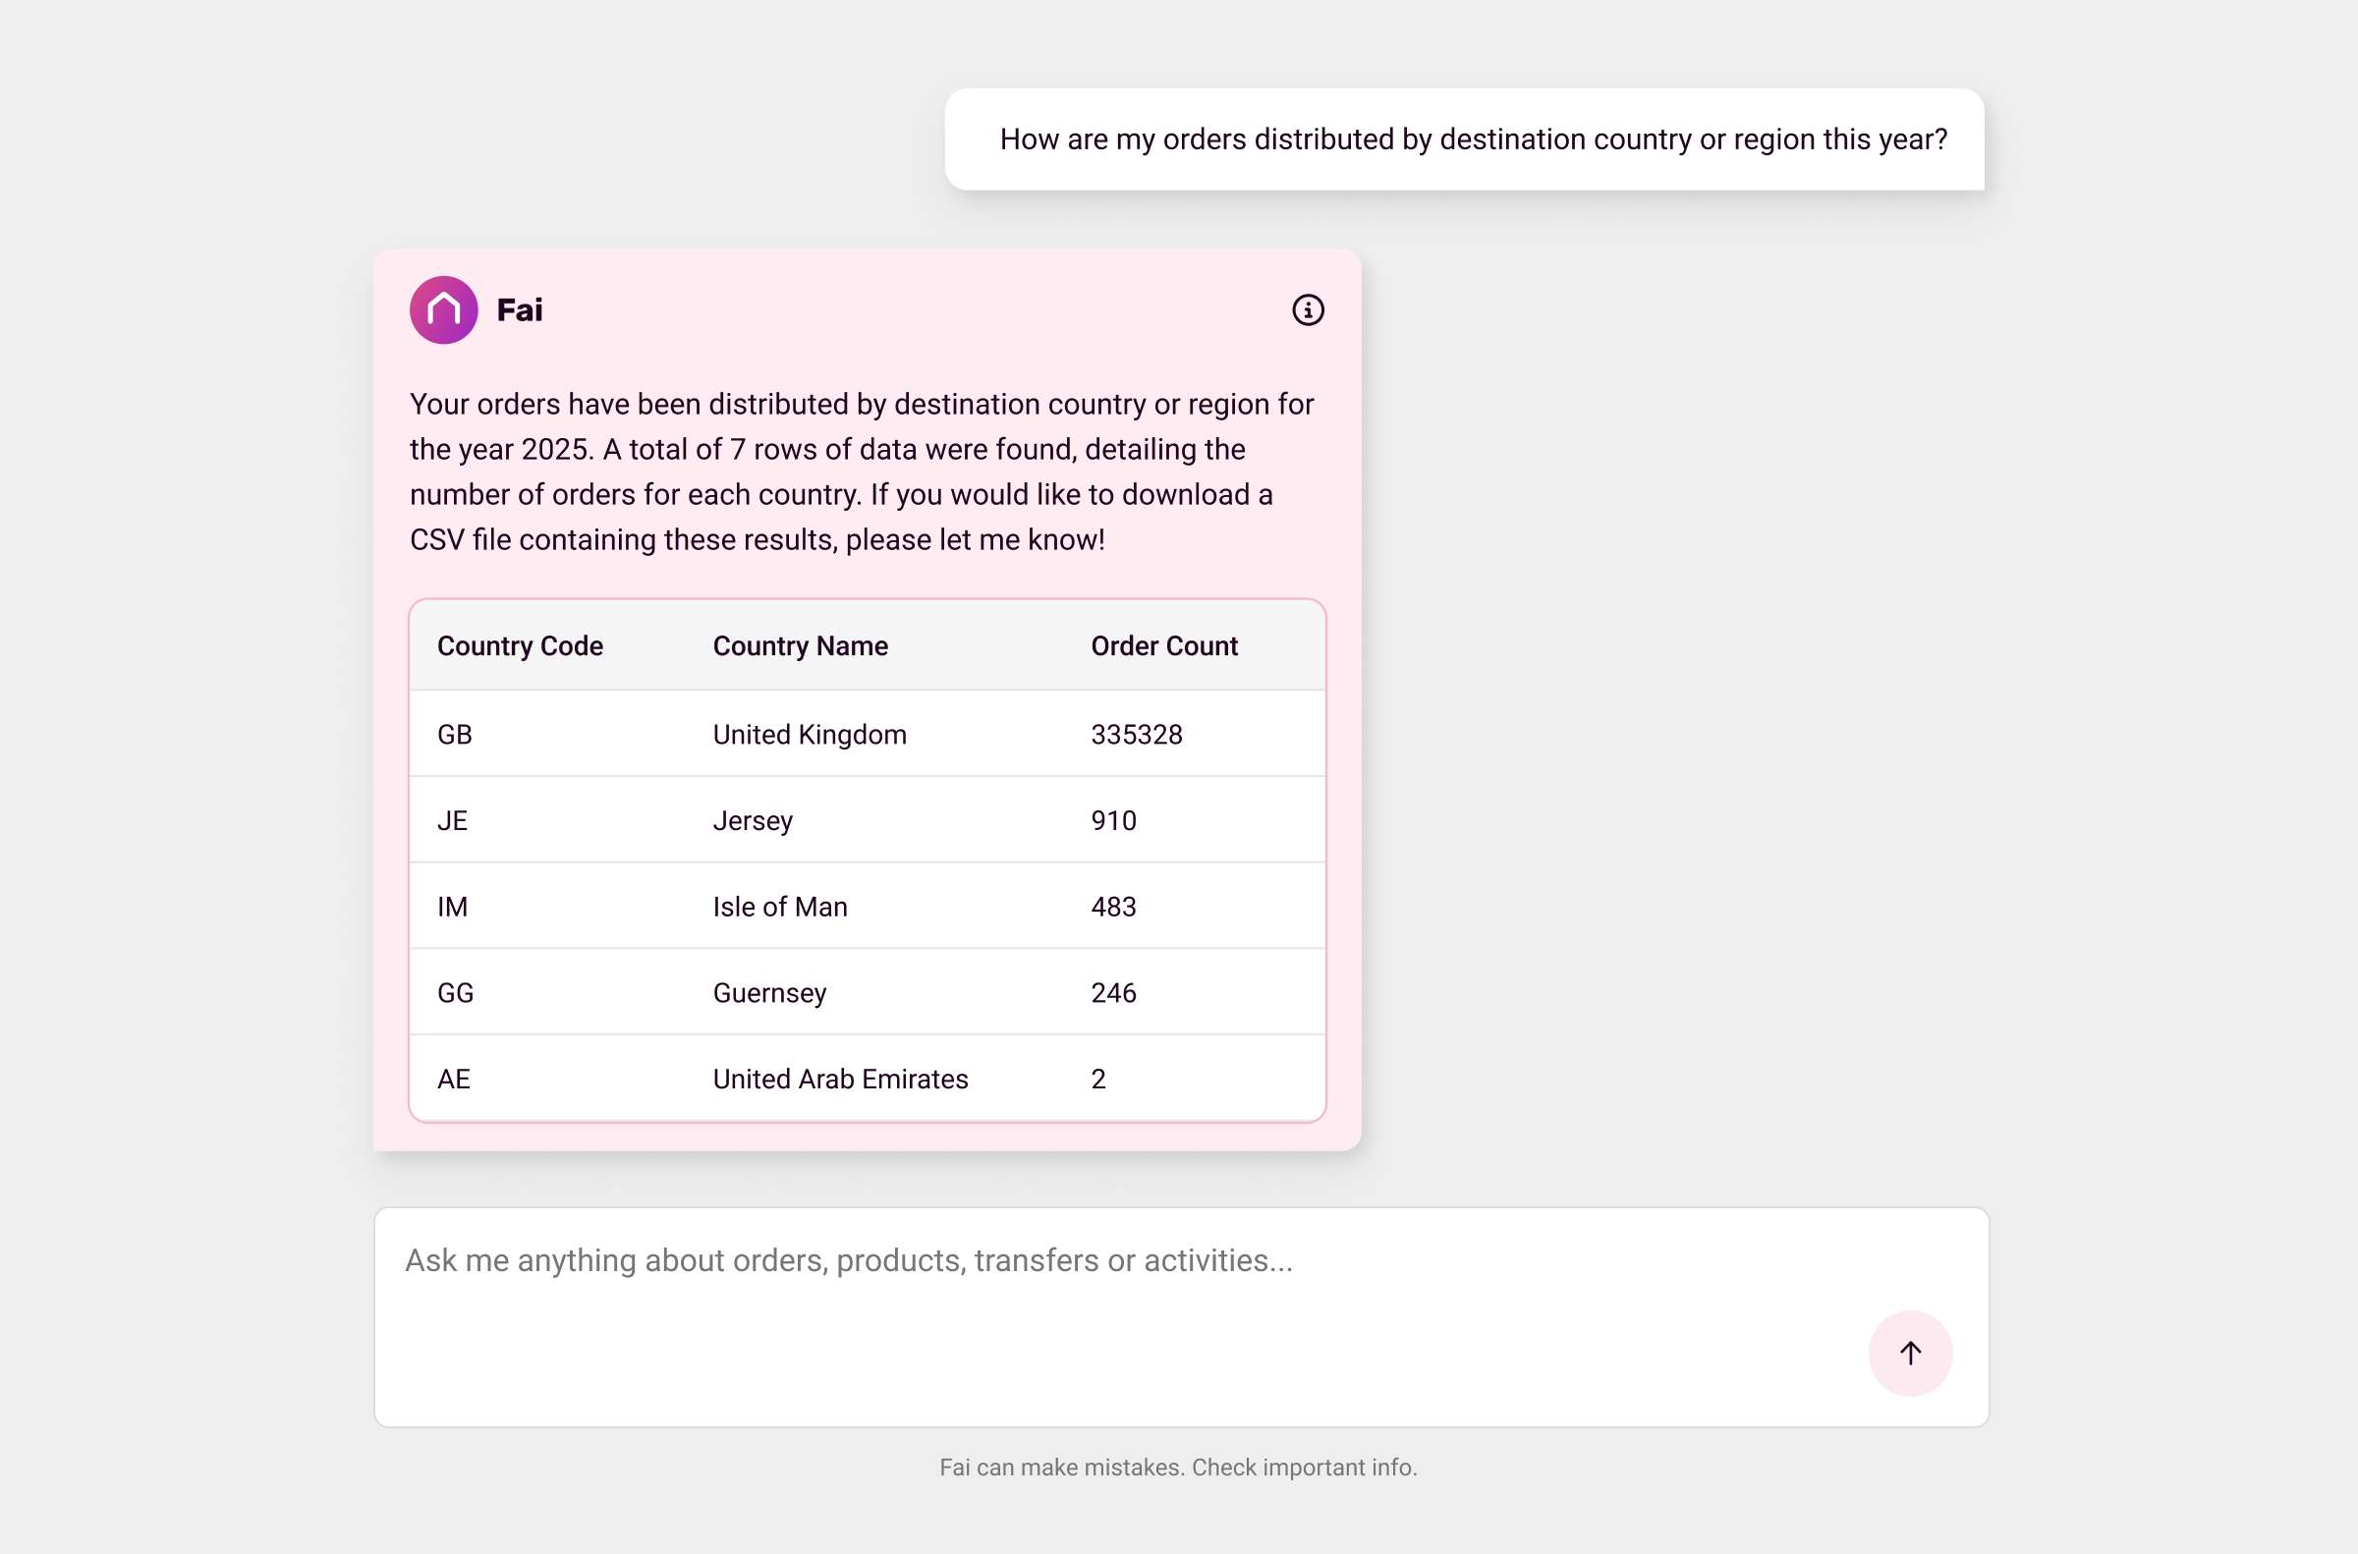
Task: Click the info circle in the chat card
Action: (x=1308, y=310)
